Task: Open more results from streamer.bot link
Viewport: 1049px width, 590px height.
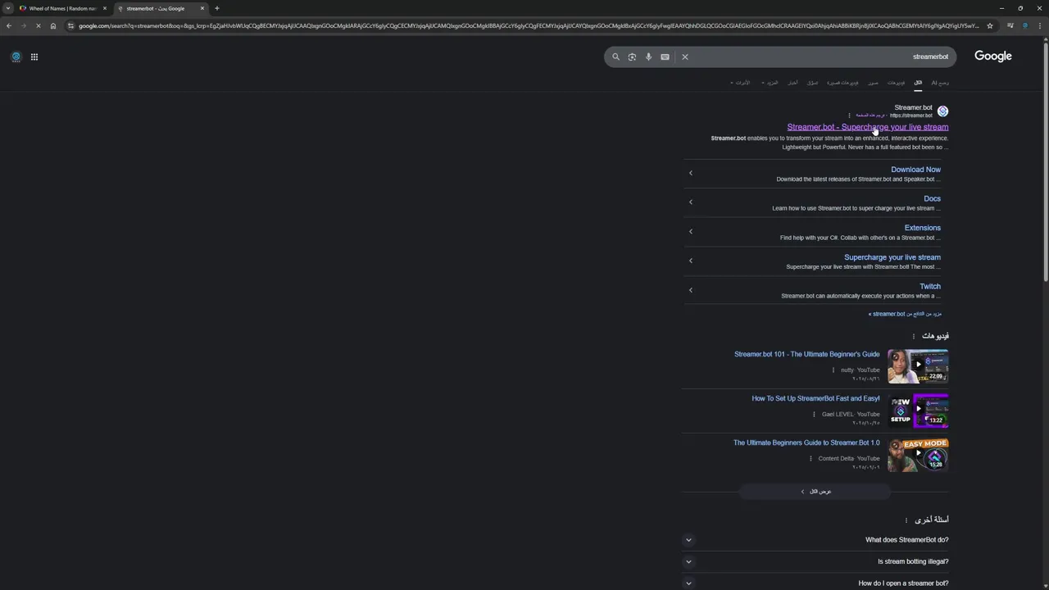Action: (905, 314)
